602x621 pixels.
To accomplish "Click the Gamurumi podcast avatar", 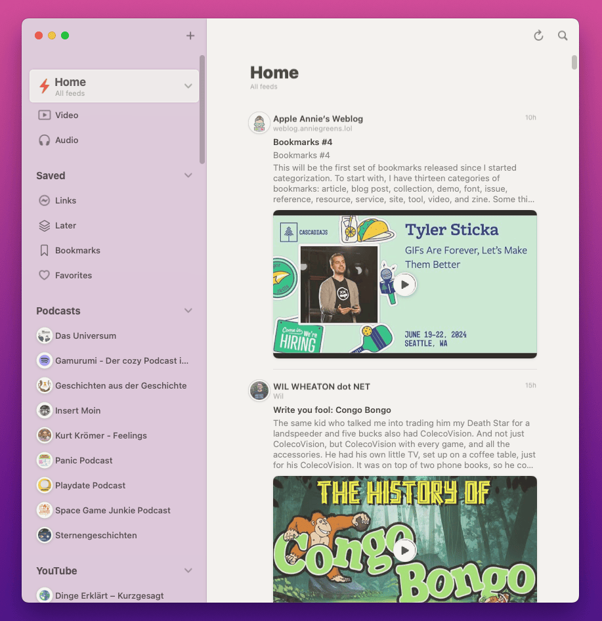I will tap(45, 361).
